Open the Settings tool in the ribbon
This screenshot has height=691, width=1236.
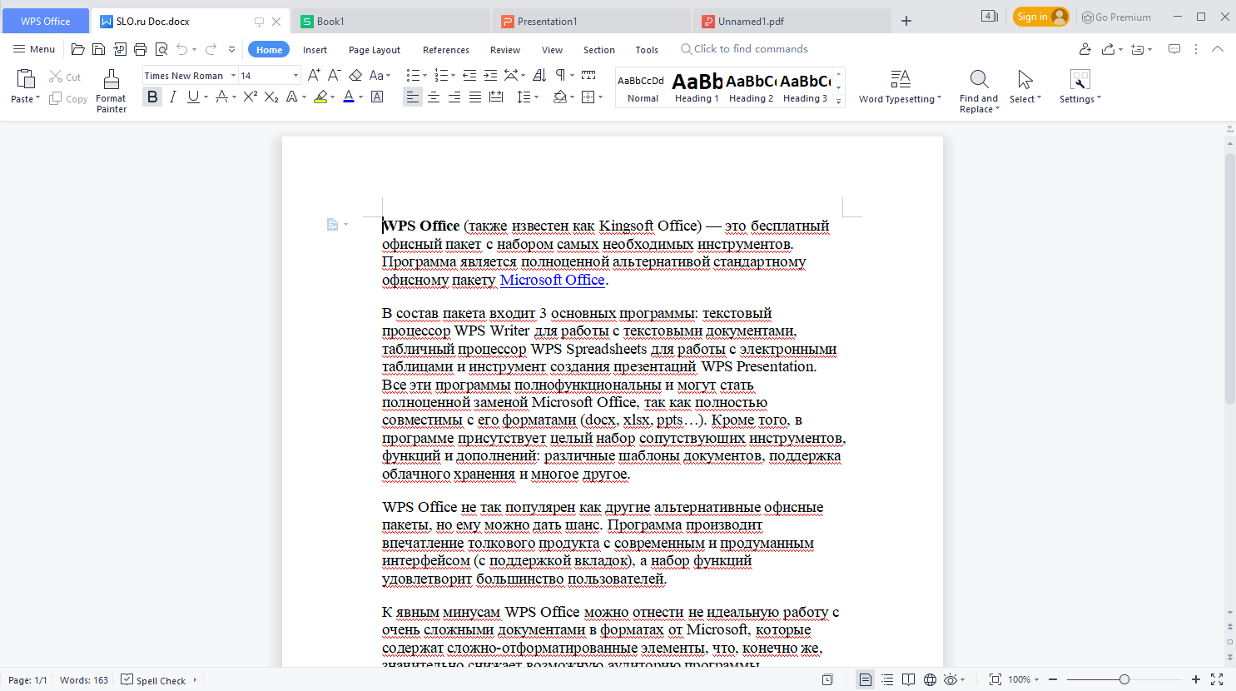[1080, 87]
